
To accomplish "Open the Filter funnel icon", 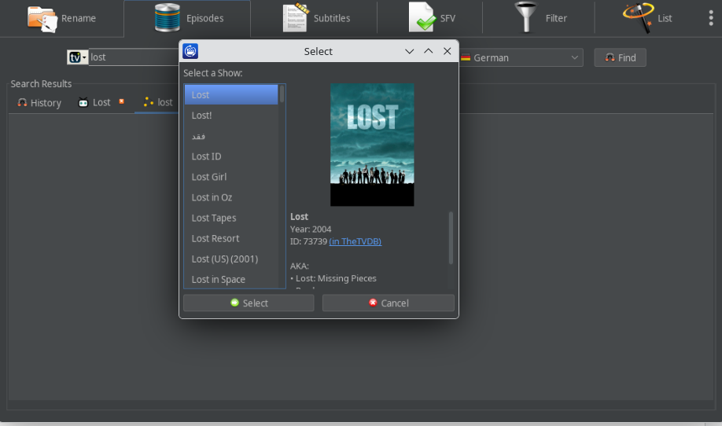I will click(x=526, y=17).
